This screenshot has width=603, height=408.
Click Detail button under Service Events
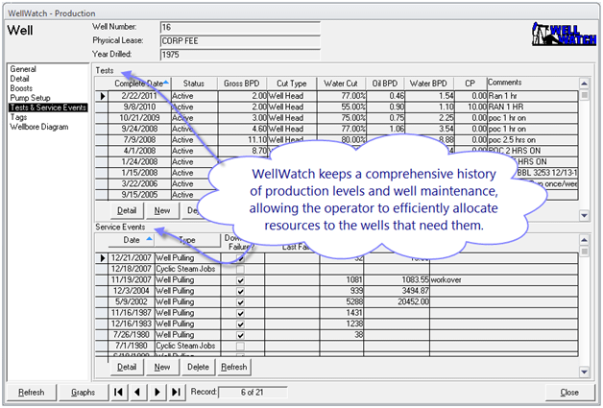(127, 368)
